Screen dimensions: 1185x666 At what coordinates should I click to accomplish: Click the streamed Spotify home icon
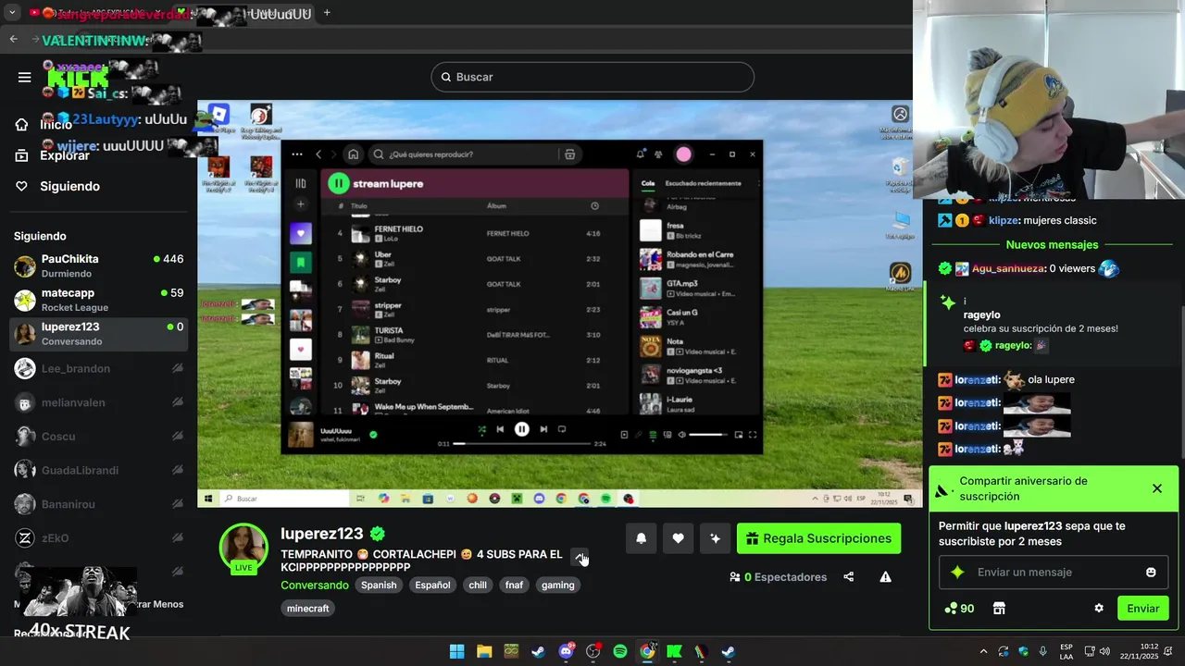point(353,154)
